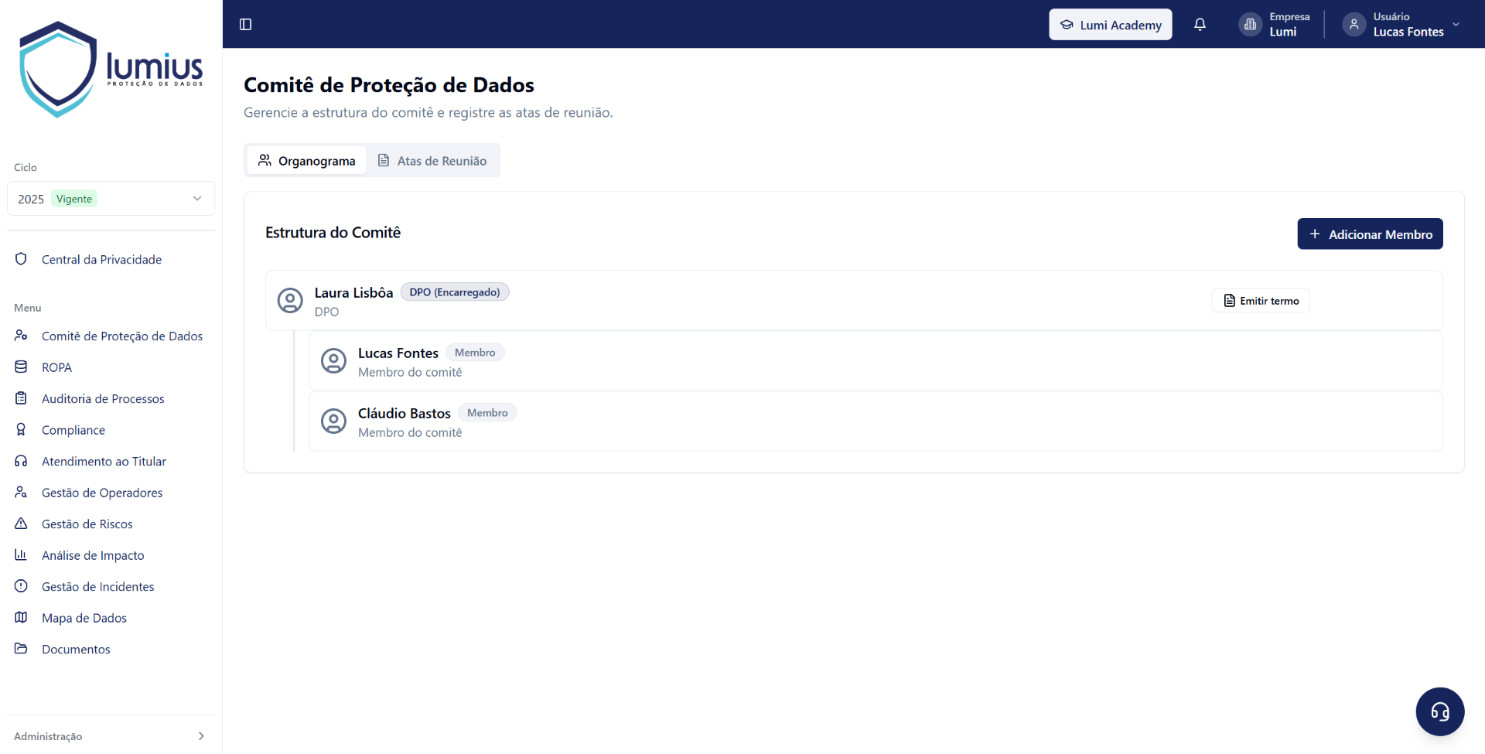This screenshot has width=1485, height=754.
Task: Go to Central da Privacidade
Action: [x=101, y=259]
